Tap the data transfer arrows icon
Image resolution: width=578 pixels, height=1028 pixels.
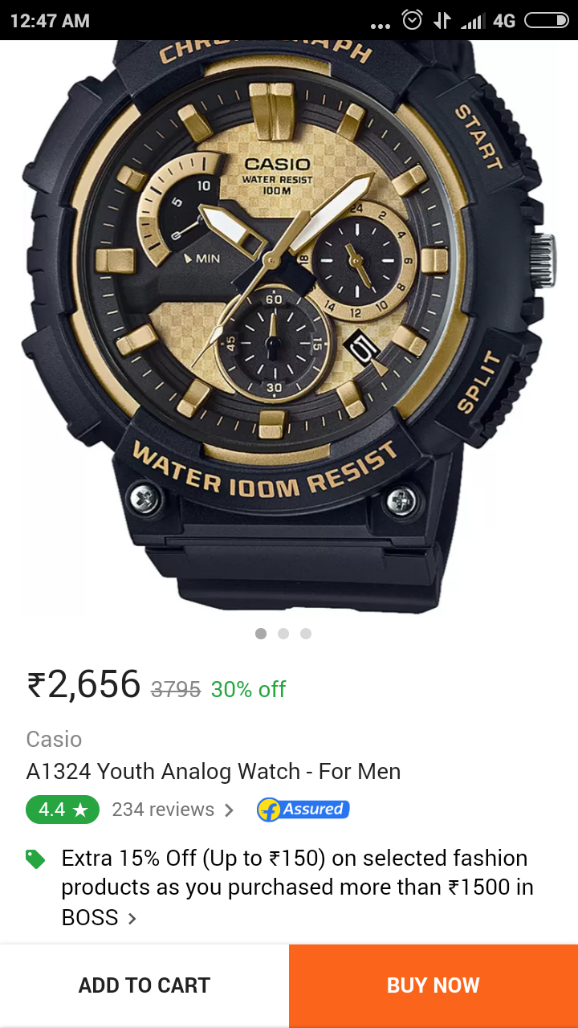pos(442,20)
